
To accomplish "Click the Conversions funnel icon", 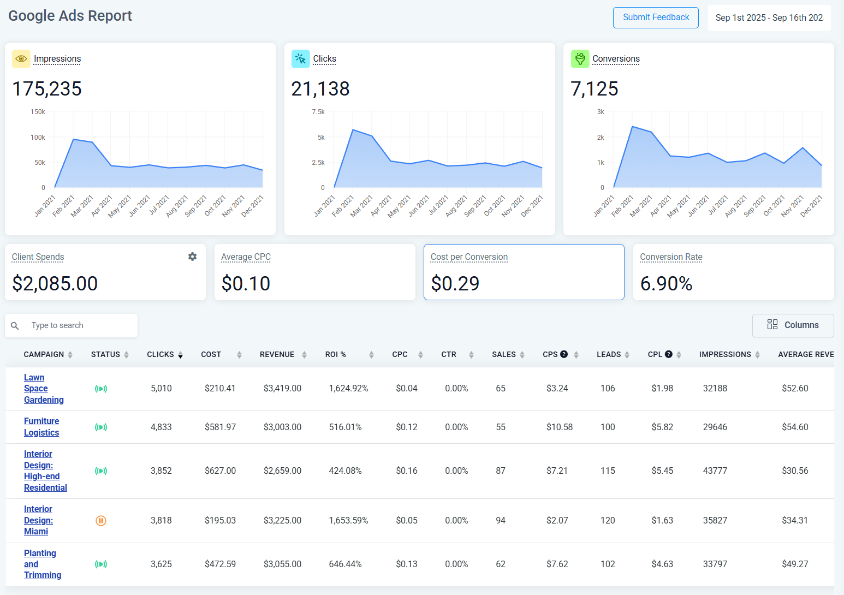I will point(580,59).
